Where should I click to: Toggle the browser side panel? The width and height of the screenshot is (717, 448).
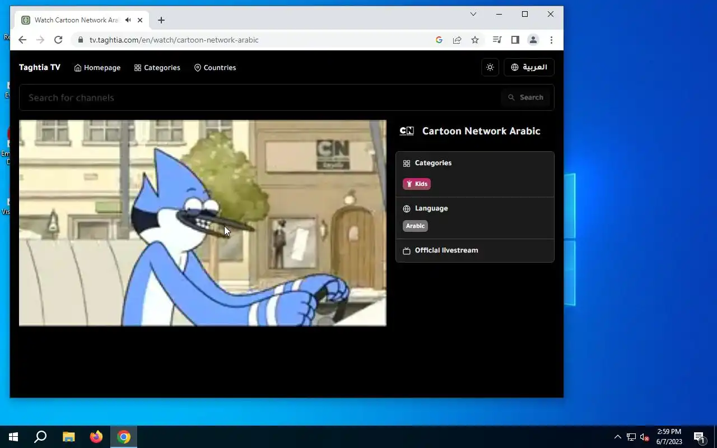[x=515, y=40]
